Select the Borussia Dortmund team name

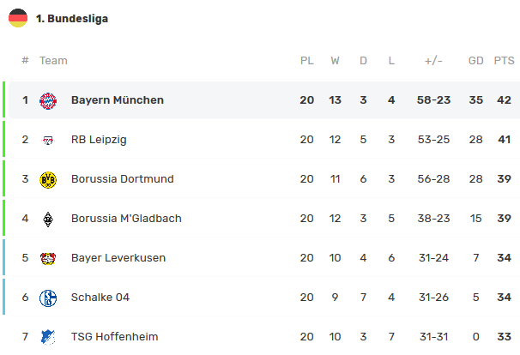coord(122,179)
